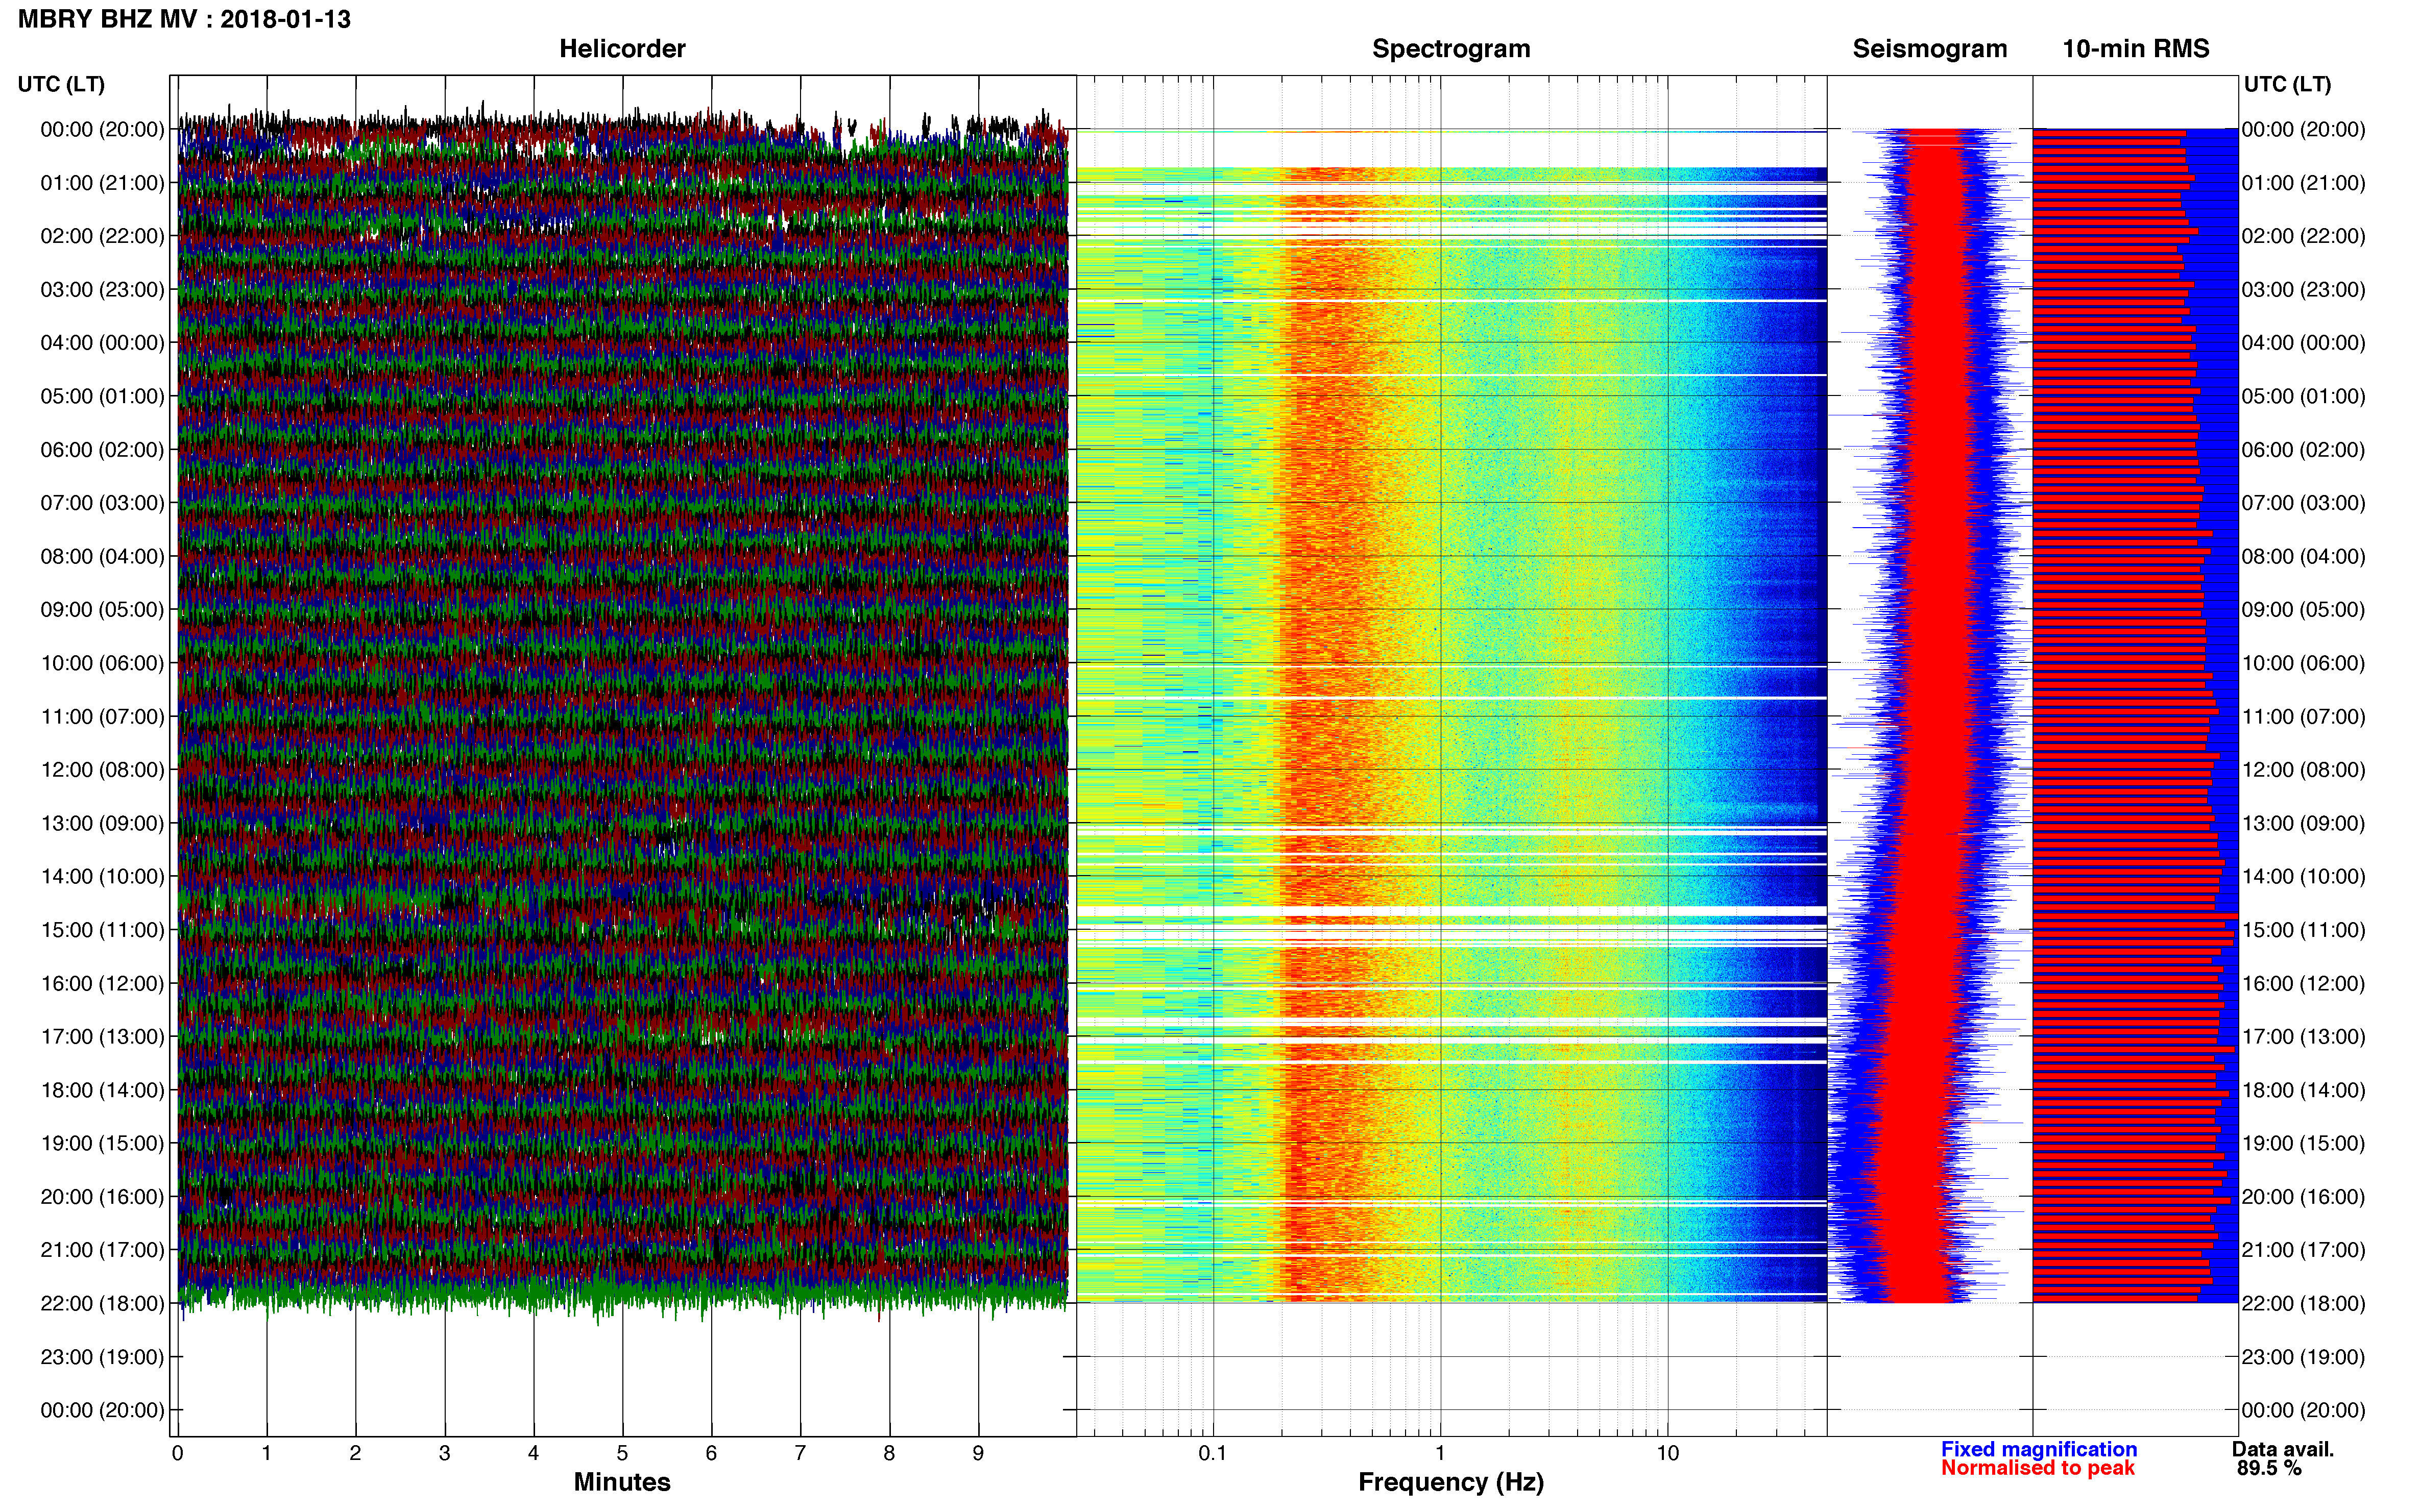
Task: Click left axis label '05:00 (01:00)'
Action: pos(102,396)
